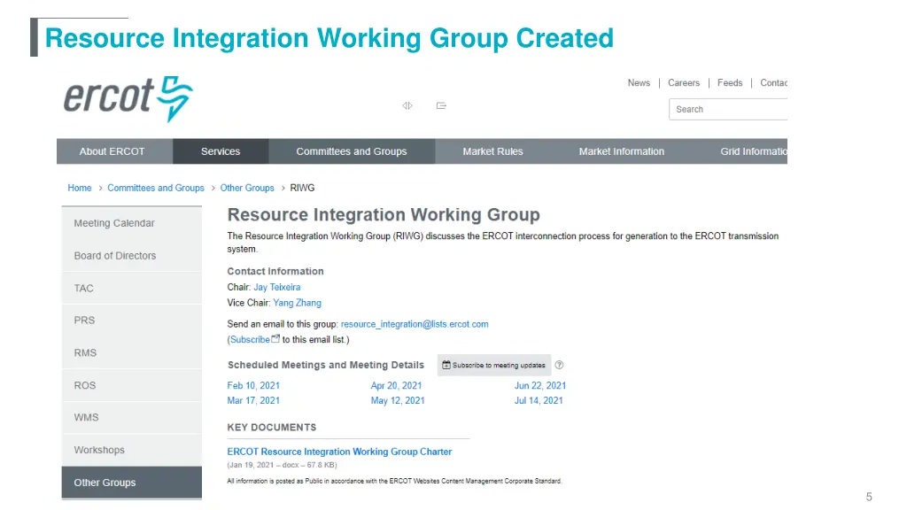907x510 pixels.
Task: Open vice chair Yang Zhang's contact link
Action: point(297,303)
